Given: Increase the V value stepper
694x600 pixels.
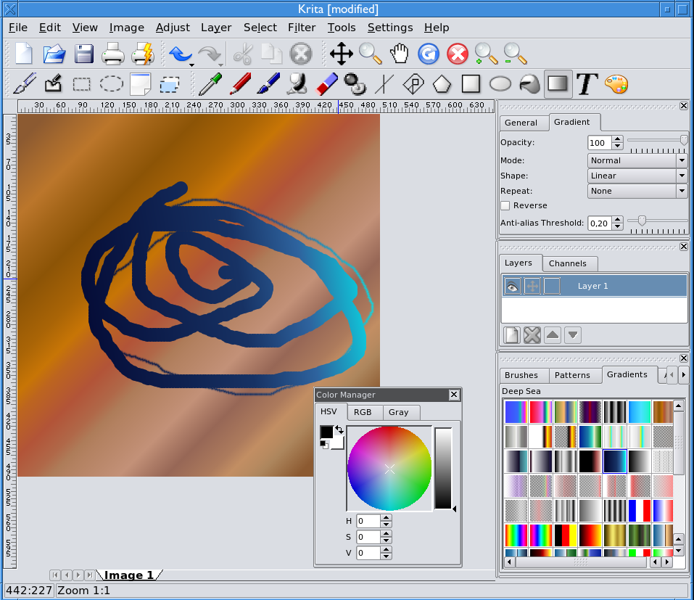Looking at the screenshot, I should pos(386,549).
